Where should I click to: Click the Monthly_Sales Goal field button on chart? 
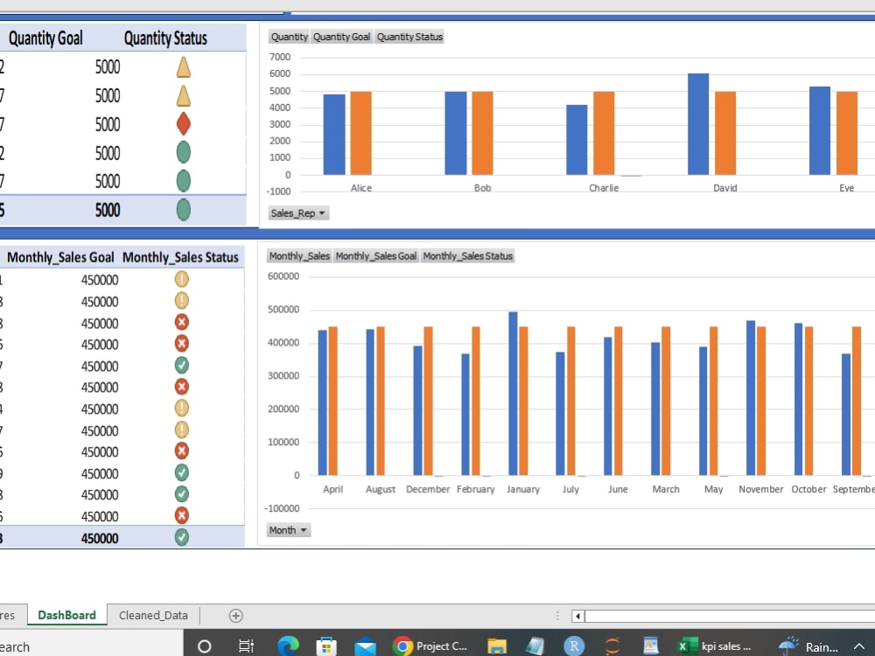coord(376,256)
